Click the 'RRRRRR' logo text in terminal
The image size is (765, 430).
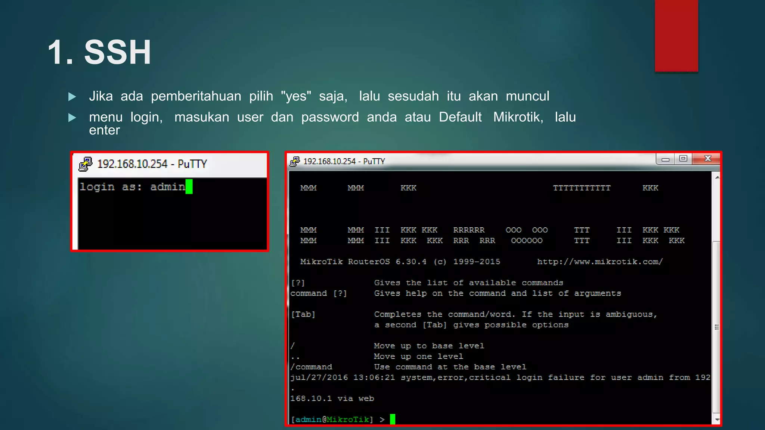469,230
